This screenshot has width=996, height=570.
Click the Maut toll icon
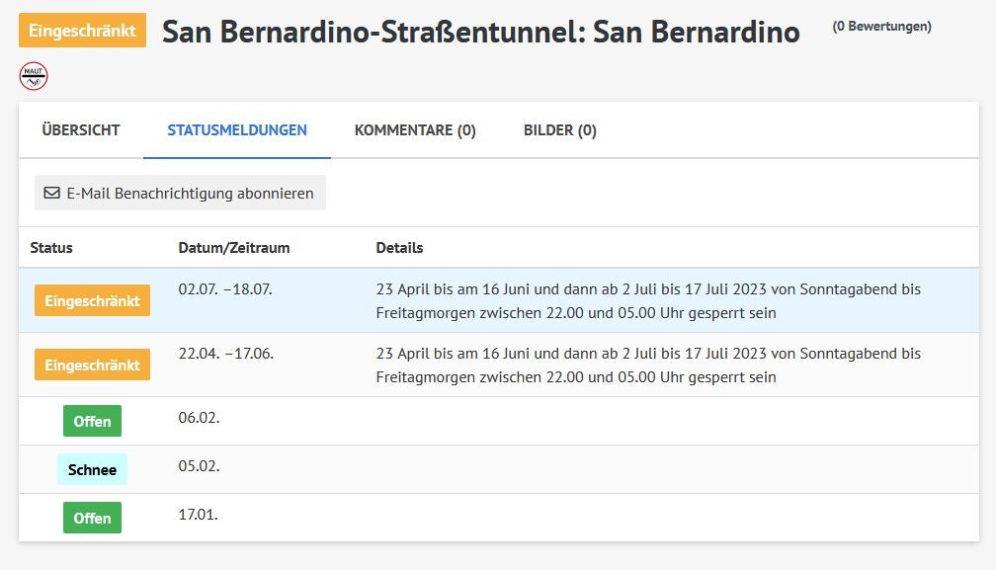coord(34,76)
